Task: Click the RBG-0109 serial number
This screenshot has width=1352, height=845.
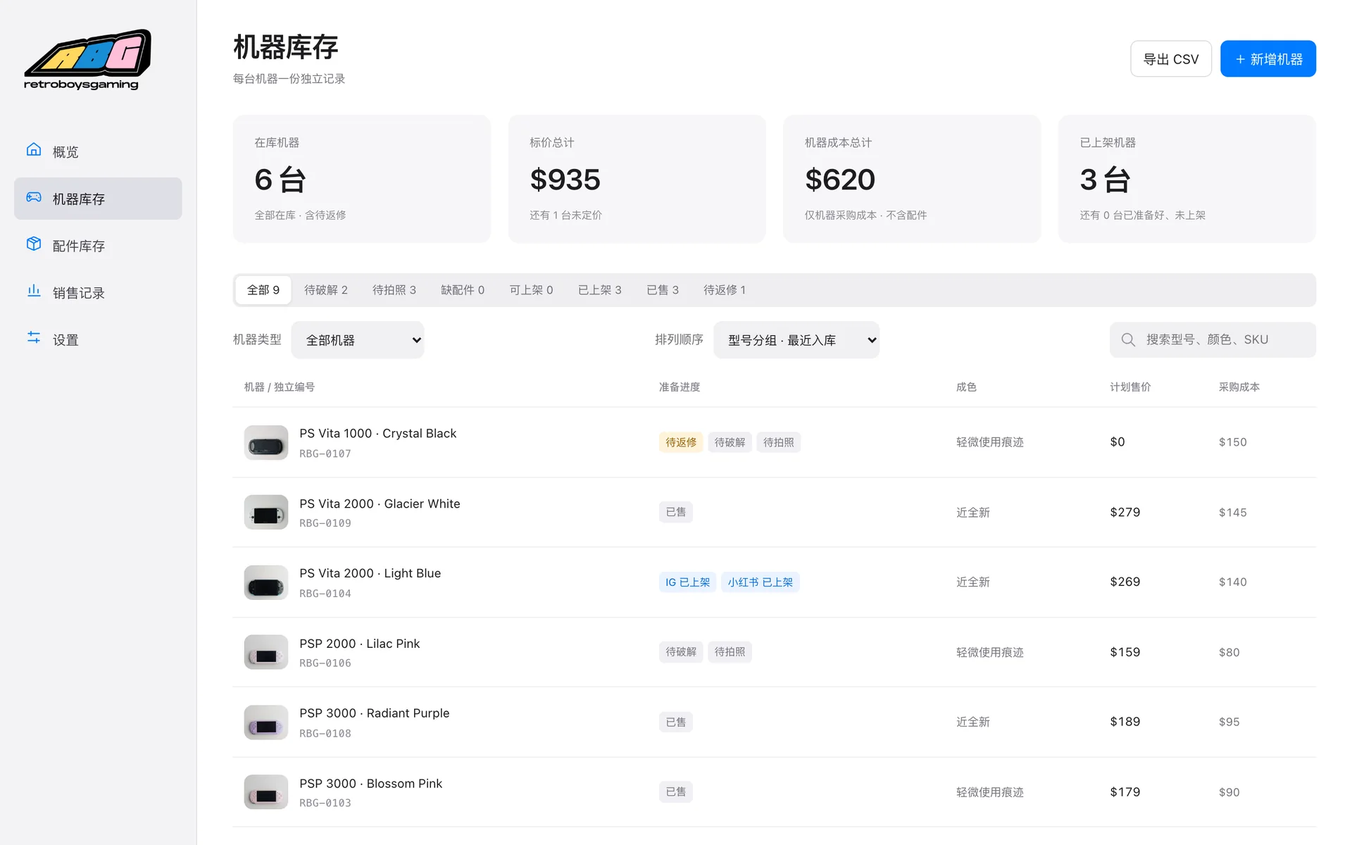Action: [x=325, y=523]
